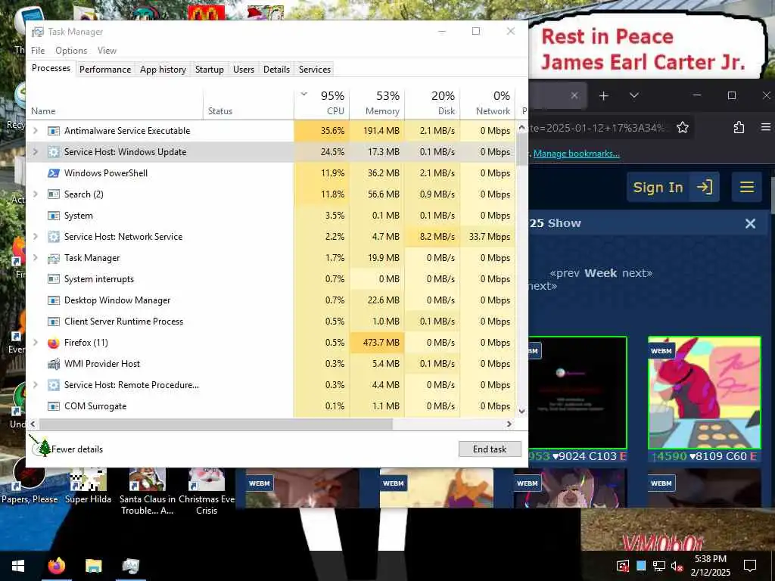775x581 pixels.
Task: Open the Firefox application hamburger menu
Action: pos(766,127)
